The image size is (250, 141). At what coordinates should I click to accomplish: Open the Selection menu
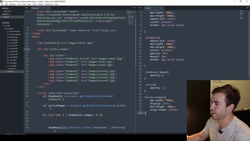[x=12, y=4]
